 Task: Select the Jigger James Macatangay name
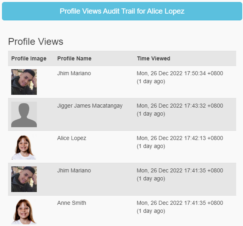(x=90, y=106)
